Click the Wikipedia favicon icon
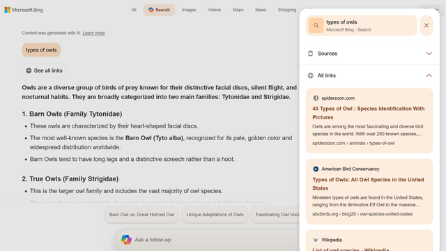Viewport: 446px width, 251px height. [x=316, y=240]
